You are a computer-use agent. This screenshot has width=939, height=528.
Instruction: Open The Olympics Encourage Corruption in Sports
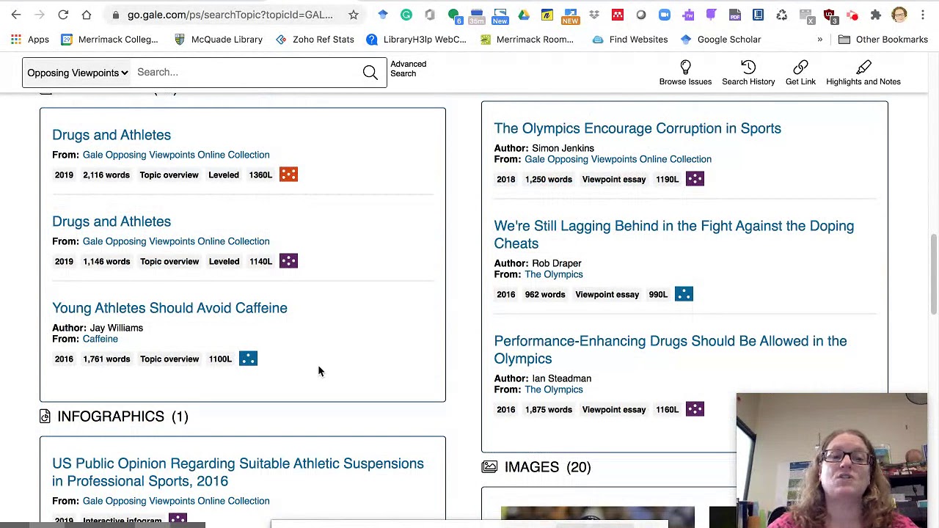tap(637, 128)
